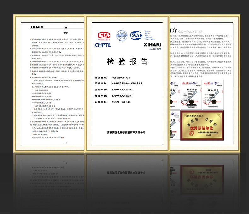Click the COMPANY BRIEF heading
The width and height of the screenshot is (249, 214).
coord(193,32)
